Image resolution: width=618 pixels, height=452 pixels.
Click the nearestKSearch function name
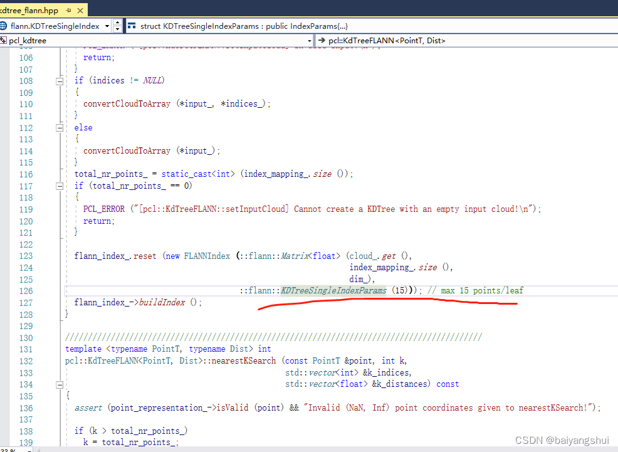point(244,361)
